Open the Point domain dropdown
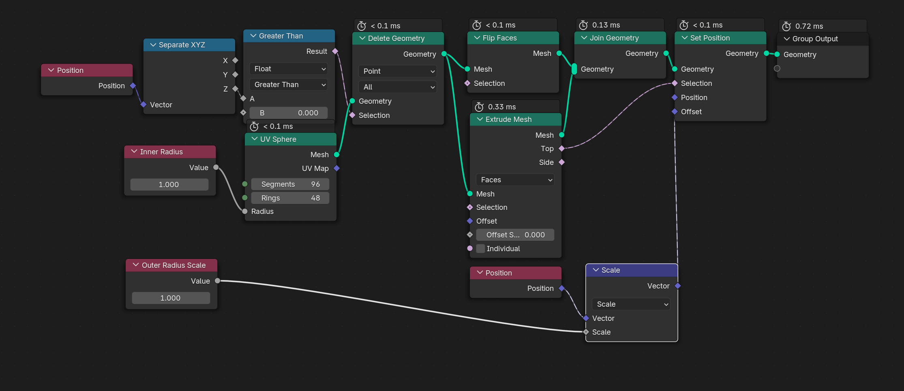Viewport: 904px width, 391px height. pos(398,71)
